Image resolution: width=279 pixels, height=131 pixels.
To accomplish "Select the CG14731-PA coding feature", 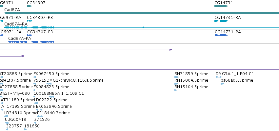I will (221, 35).
